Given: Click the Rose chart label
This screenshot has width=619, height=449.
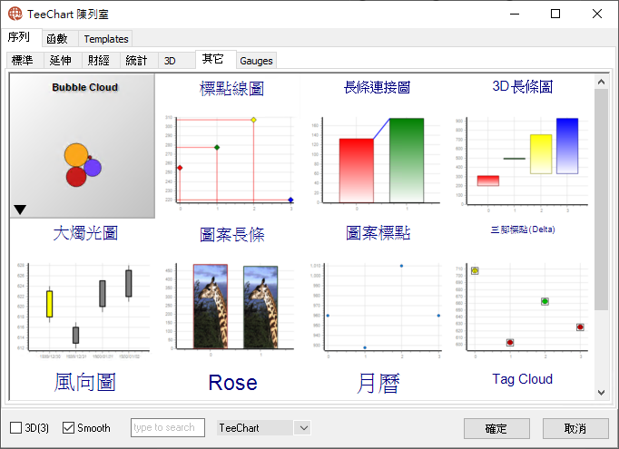Looking at the screenshot, I should 232,383.
